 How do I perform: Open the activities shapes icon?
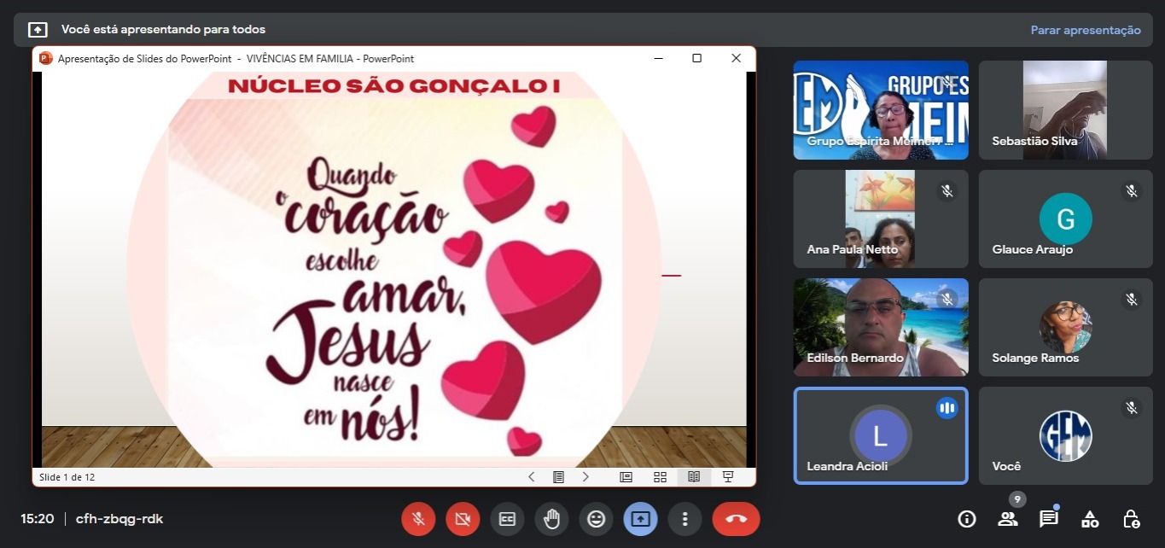click(1090, 519)
